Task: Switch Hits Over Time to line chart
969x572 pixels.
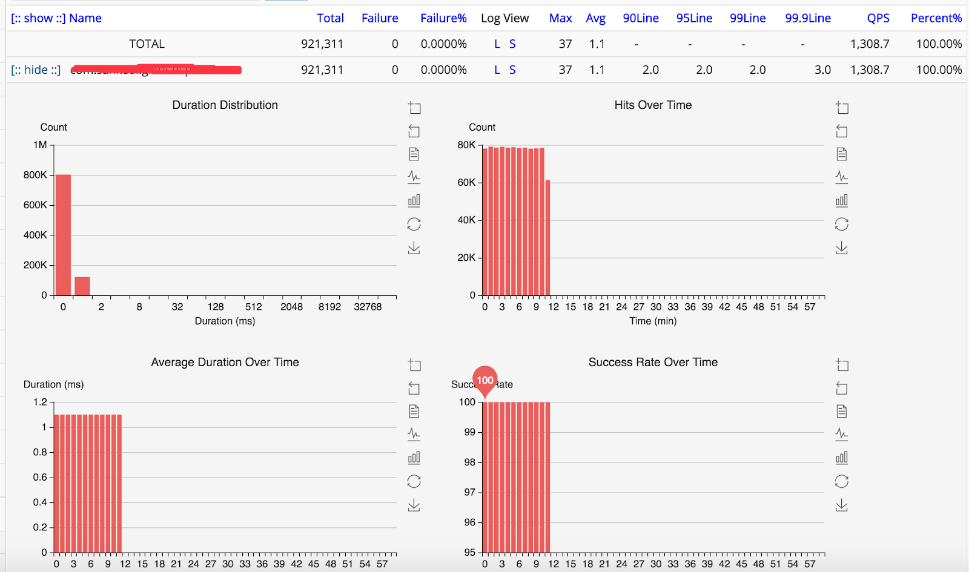Action: [x=842, y=177]
